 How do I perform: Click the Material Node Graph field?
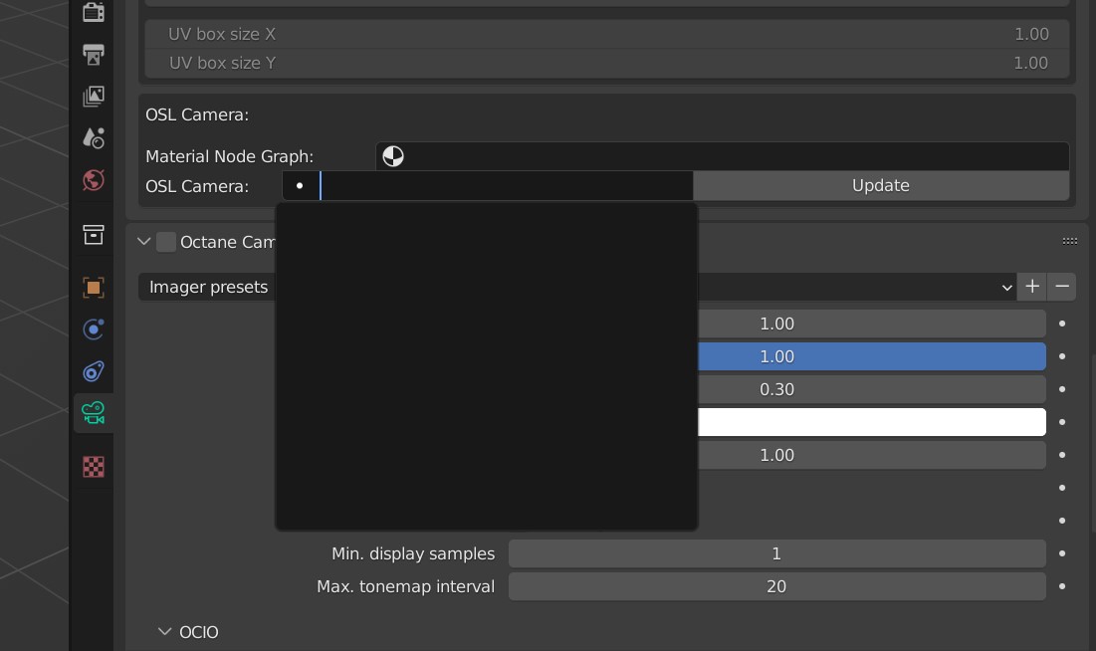coord(723,156)
